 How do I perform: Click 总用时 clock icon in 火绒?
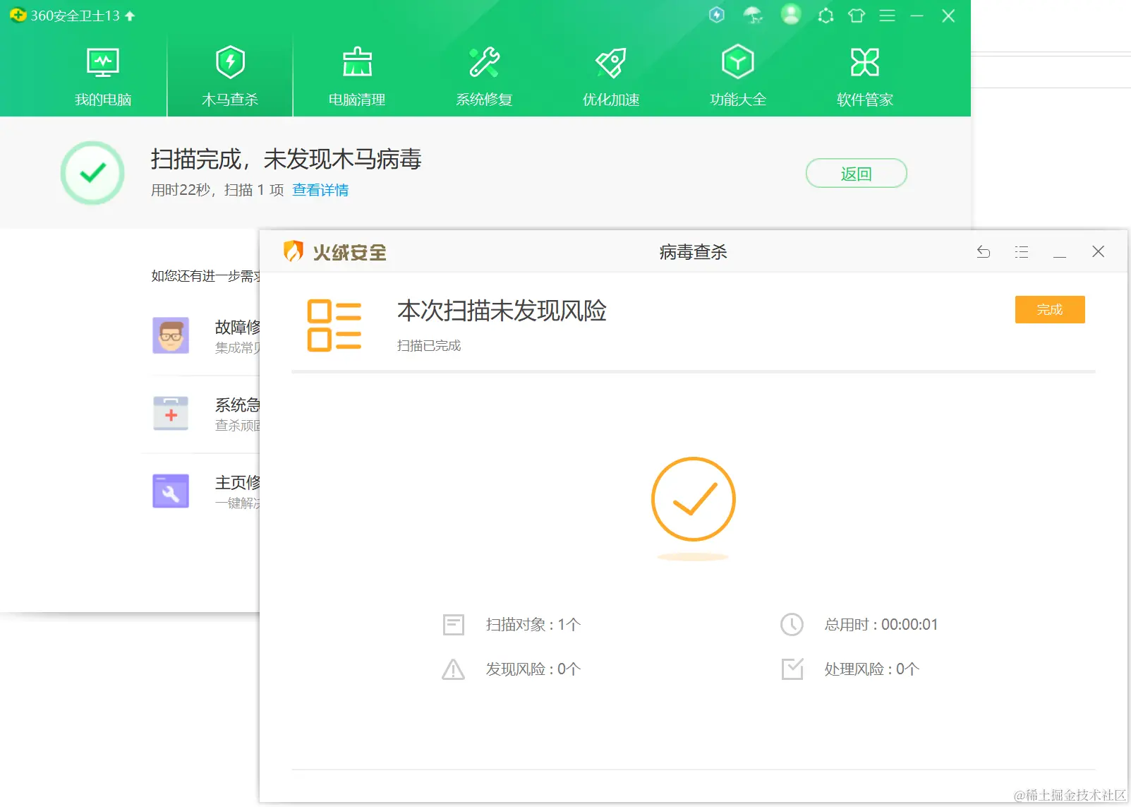click(792, 625)
